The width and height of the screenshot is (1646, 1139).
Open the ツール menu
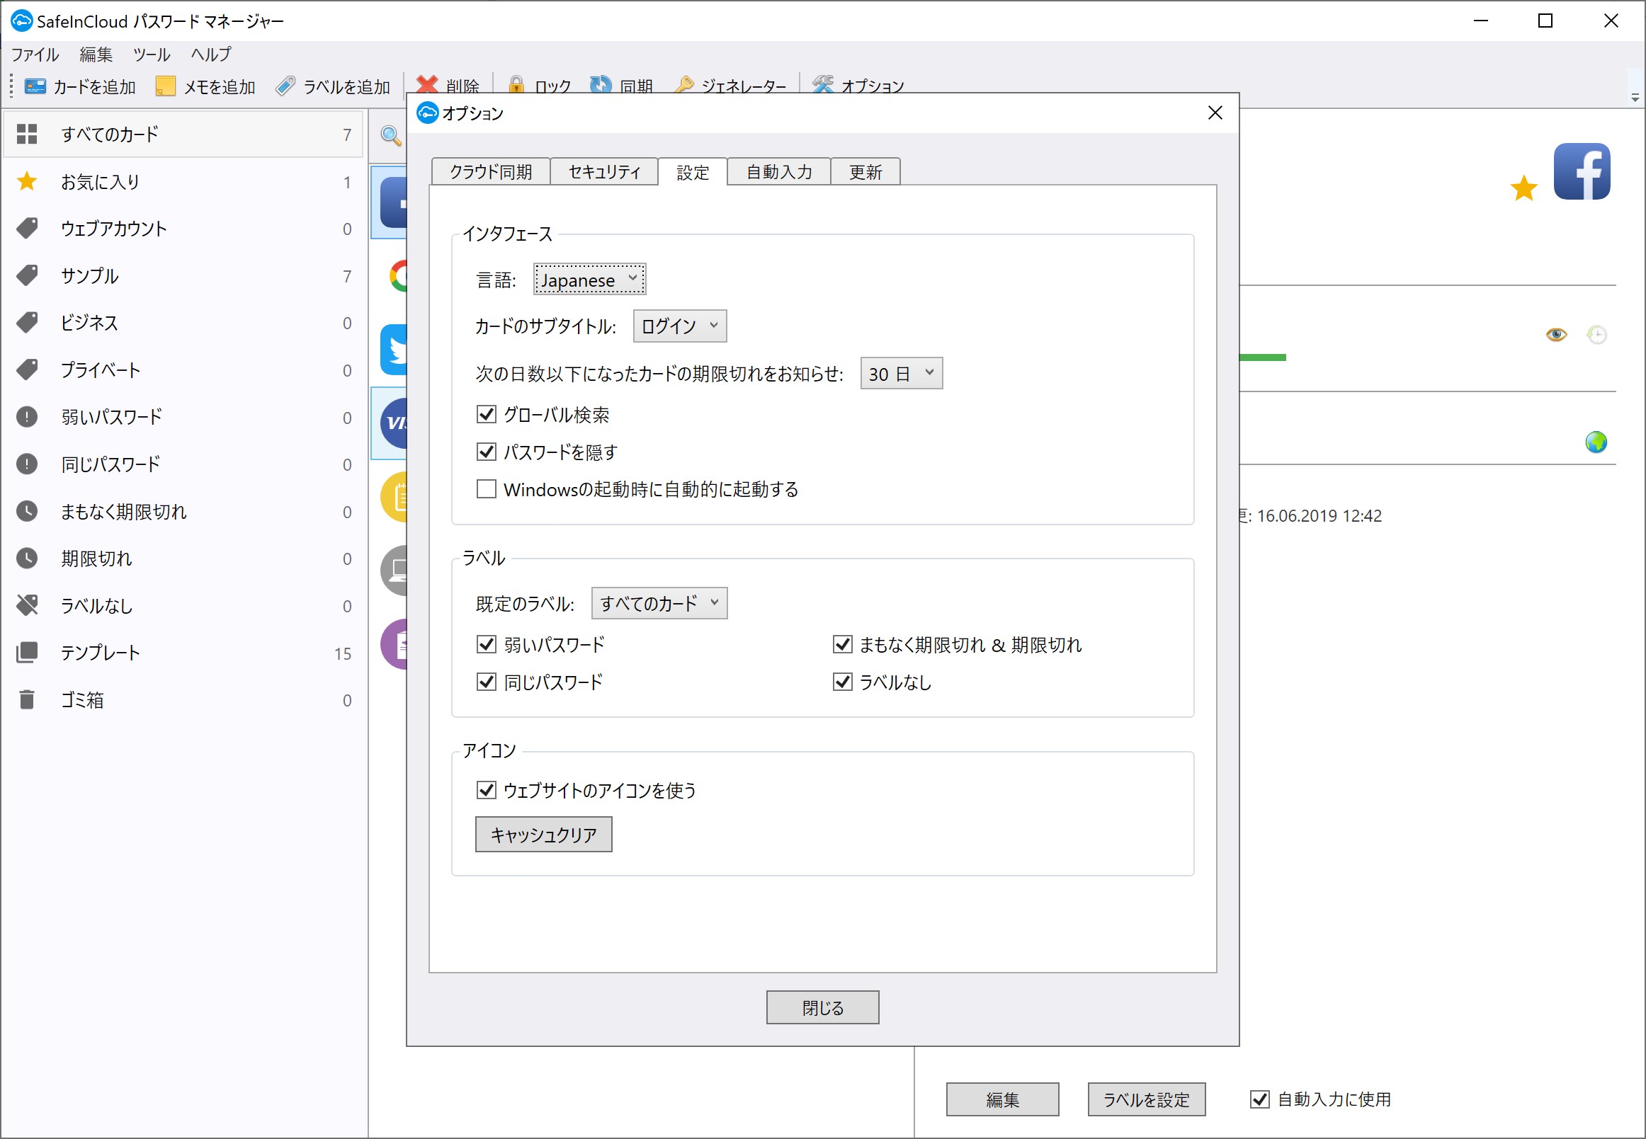pyautogui.click(x=152, y=55)
